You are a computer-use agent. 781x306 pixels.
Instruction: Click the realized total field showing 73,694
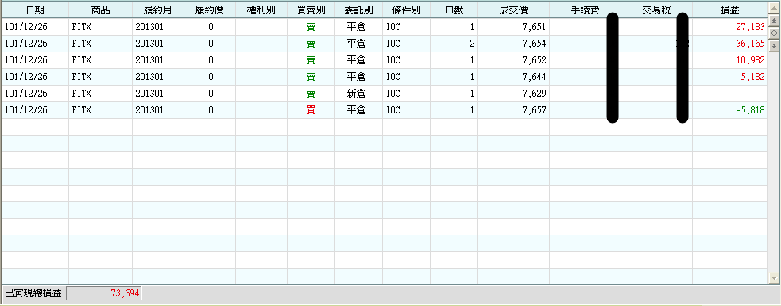click(104, 293)
